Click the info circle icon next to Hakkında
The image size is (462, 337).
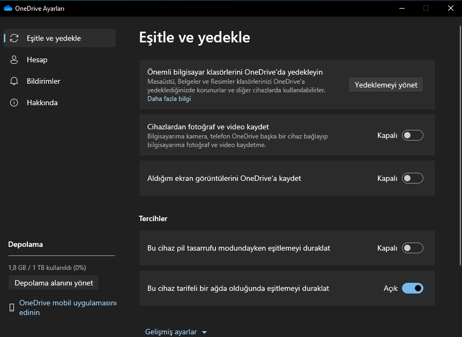pyautogui.click(x=14, y=102)
